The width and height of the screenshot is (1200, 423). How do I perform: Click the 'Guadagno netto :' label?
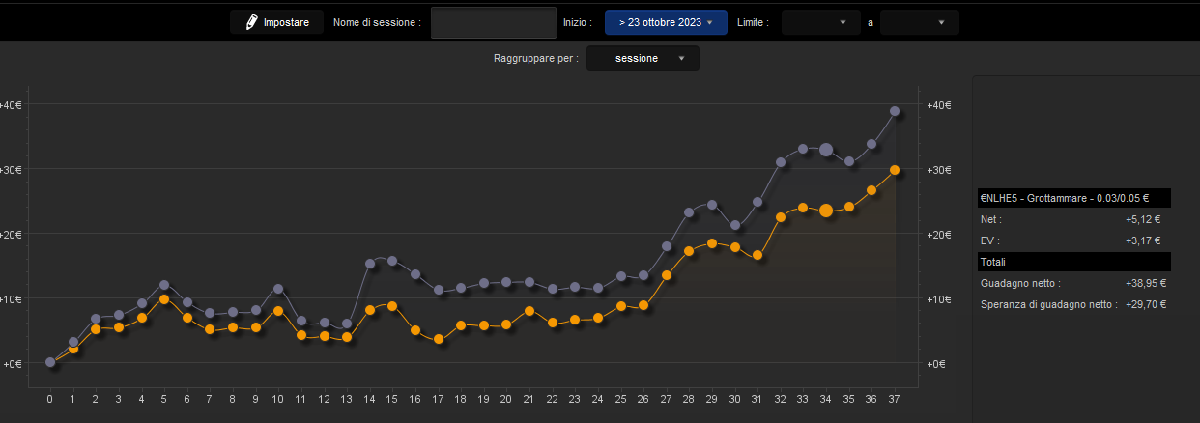click(1020, 283)
